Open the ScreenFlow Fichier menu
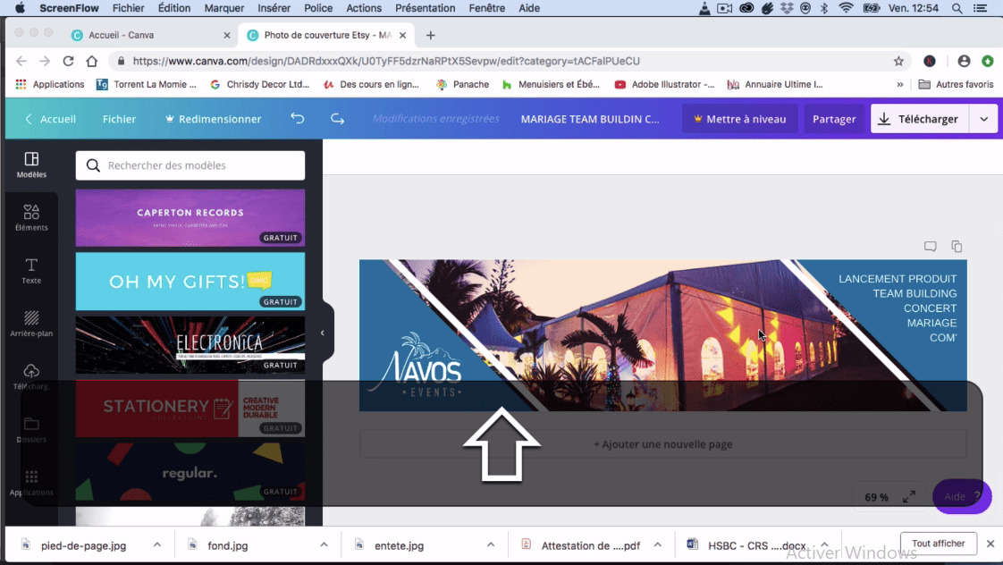Viewport: 1003px width, 565px height. click(x=128, y=8)
